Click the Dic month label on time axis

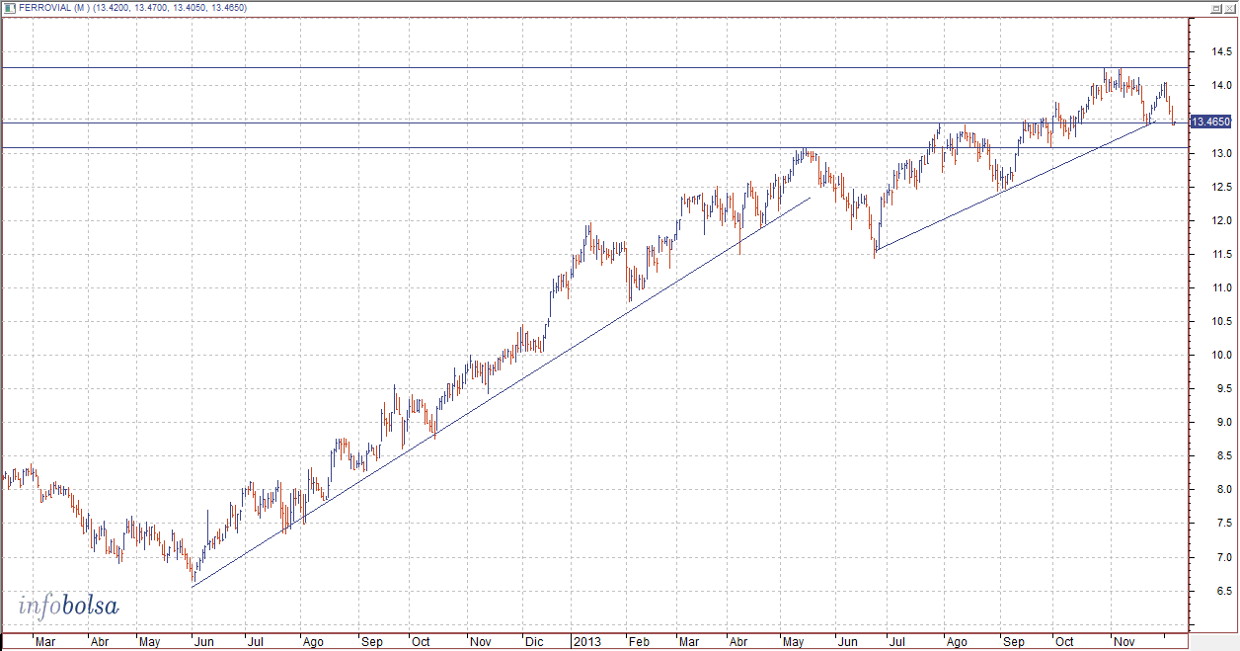(x=534, y=642)
